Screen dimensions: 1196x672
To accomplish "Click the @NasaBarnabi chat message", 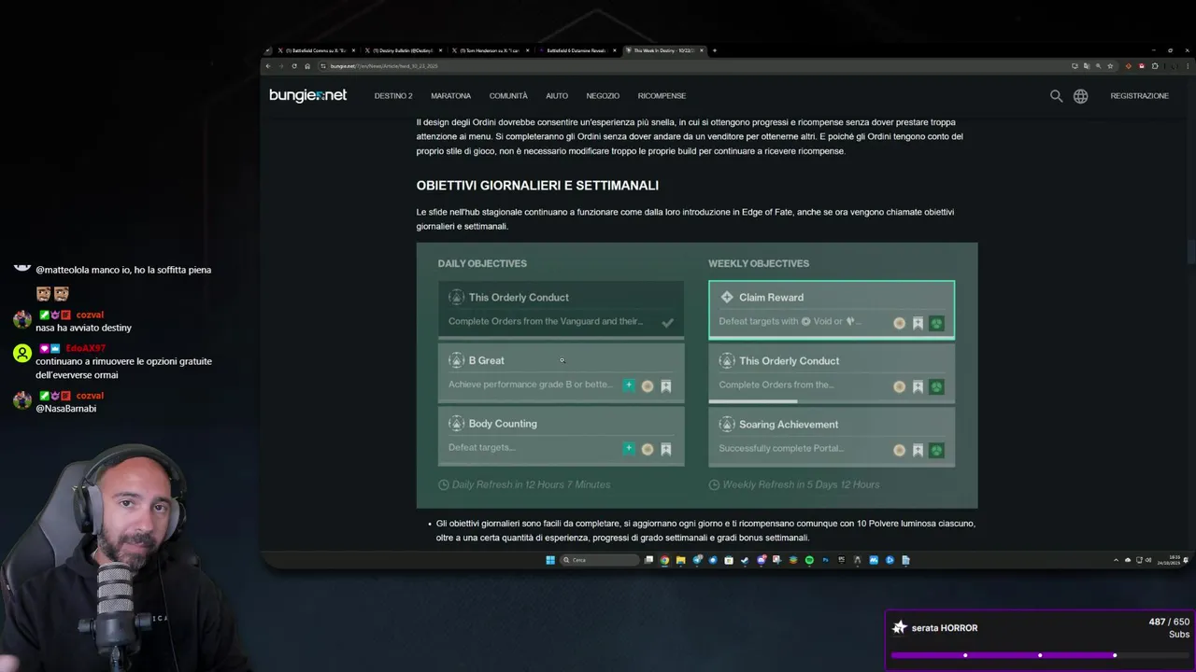I will click(x=65, y=408).
